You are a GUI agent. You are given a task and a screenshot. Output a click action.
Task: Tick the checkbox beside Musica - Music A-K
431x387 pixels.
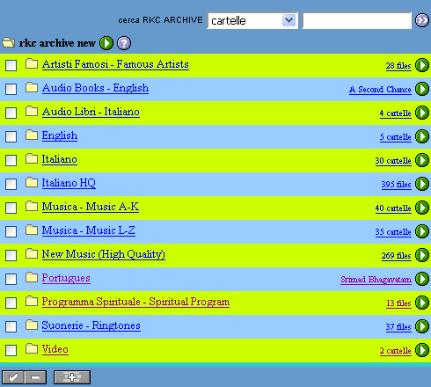pos(11,208)
